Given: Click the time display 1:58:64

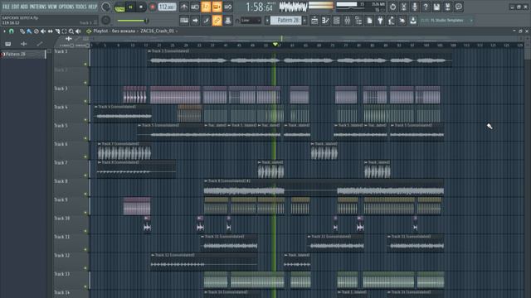Looking at the screenshot, I should (x=260, y=7).
